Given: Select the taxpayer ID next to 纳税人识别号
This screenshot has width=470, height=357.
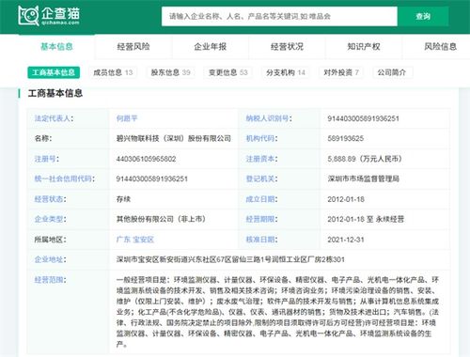Looking at the screenshot, I should [x=363, y=118].
